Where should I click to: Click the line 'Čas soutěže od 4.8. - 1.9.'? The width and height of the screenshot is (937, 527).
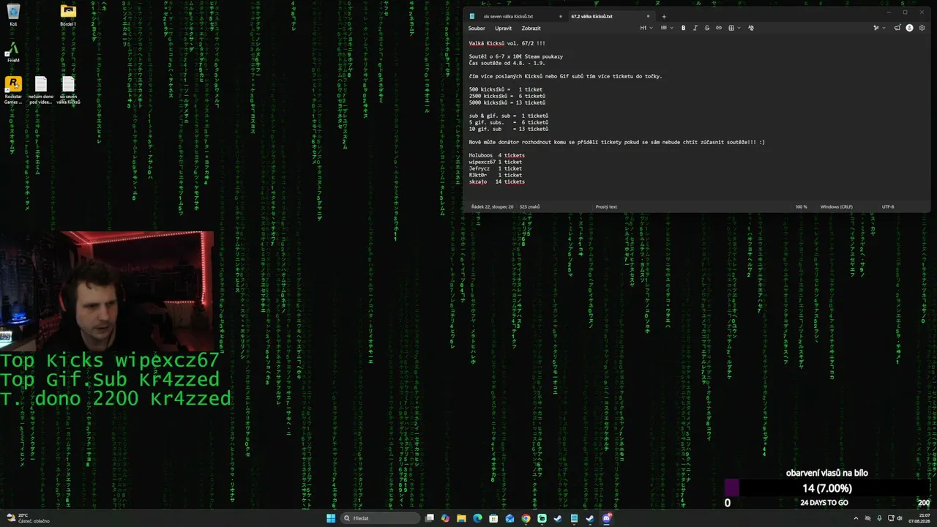506,63
